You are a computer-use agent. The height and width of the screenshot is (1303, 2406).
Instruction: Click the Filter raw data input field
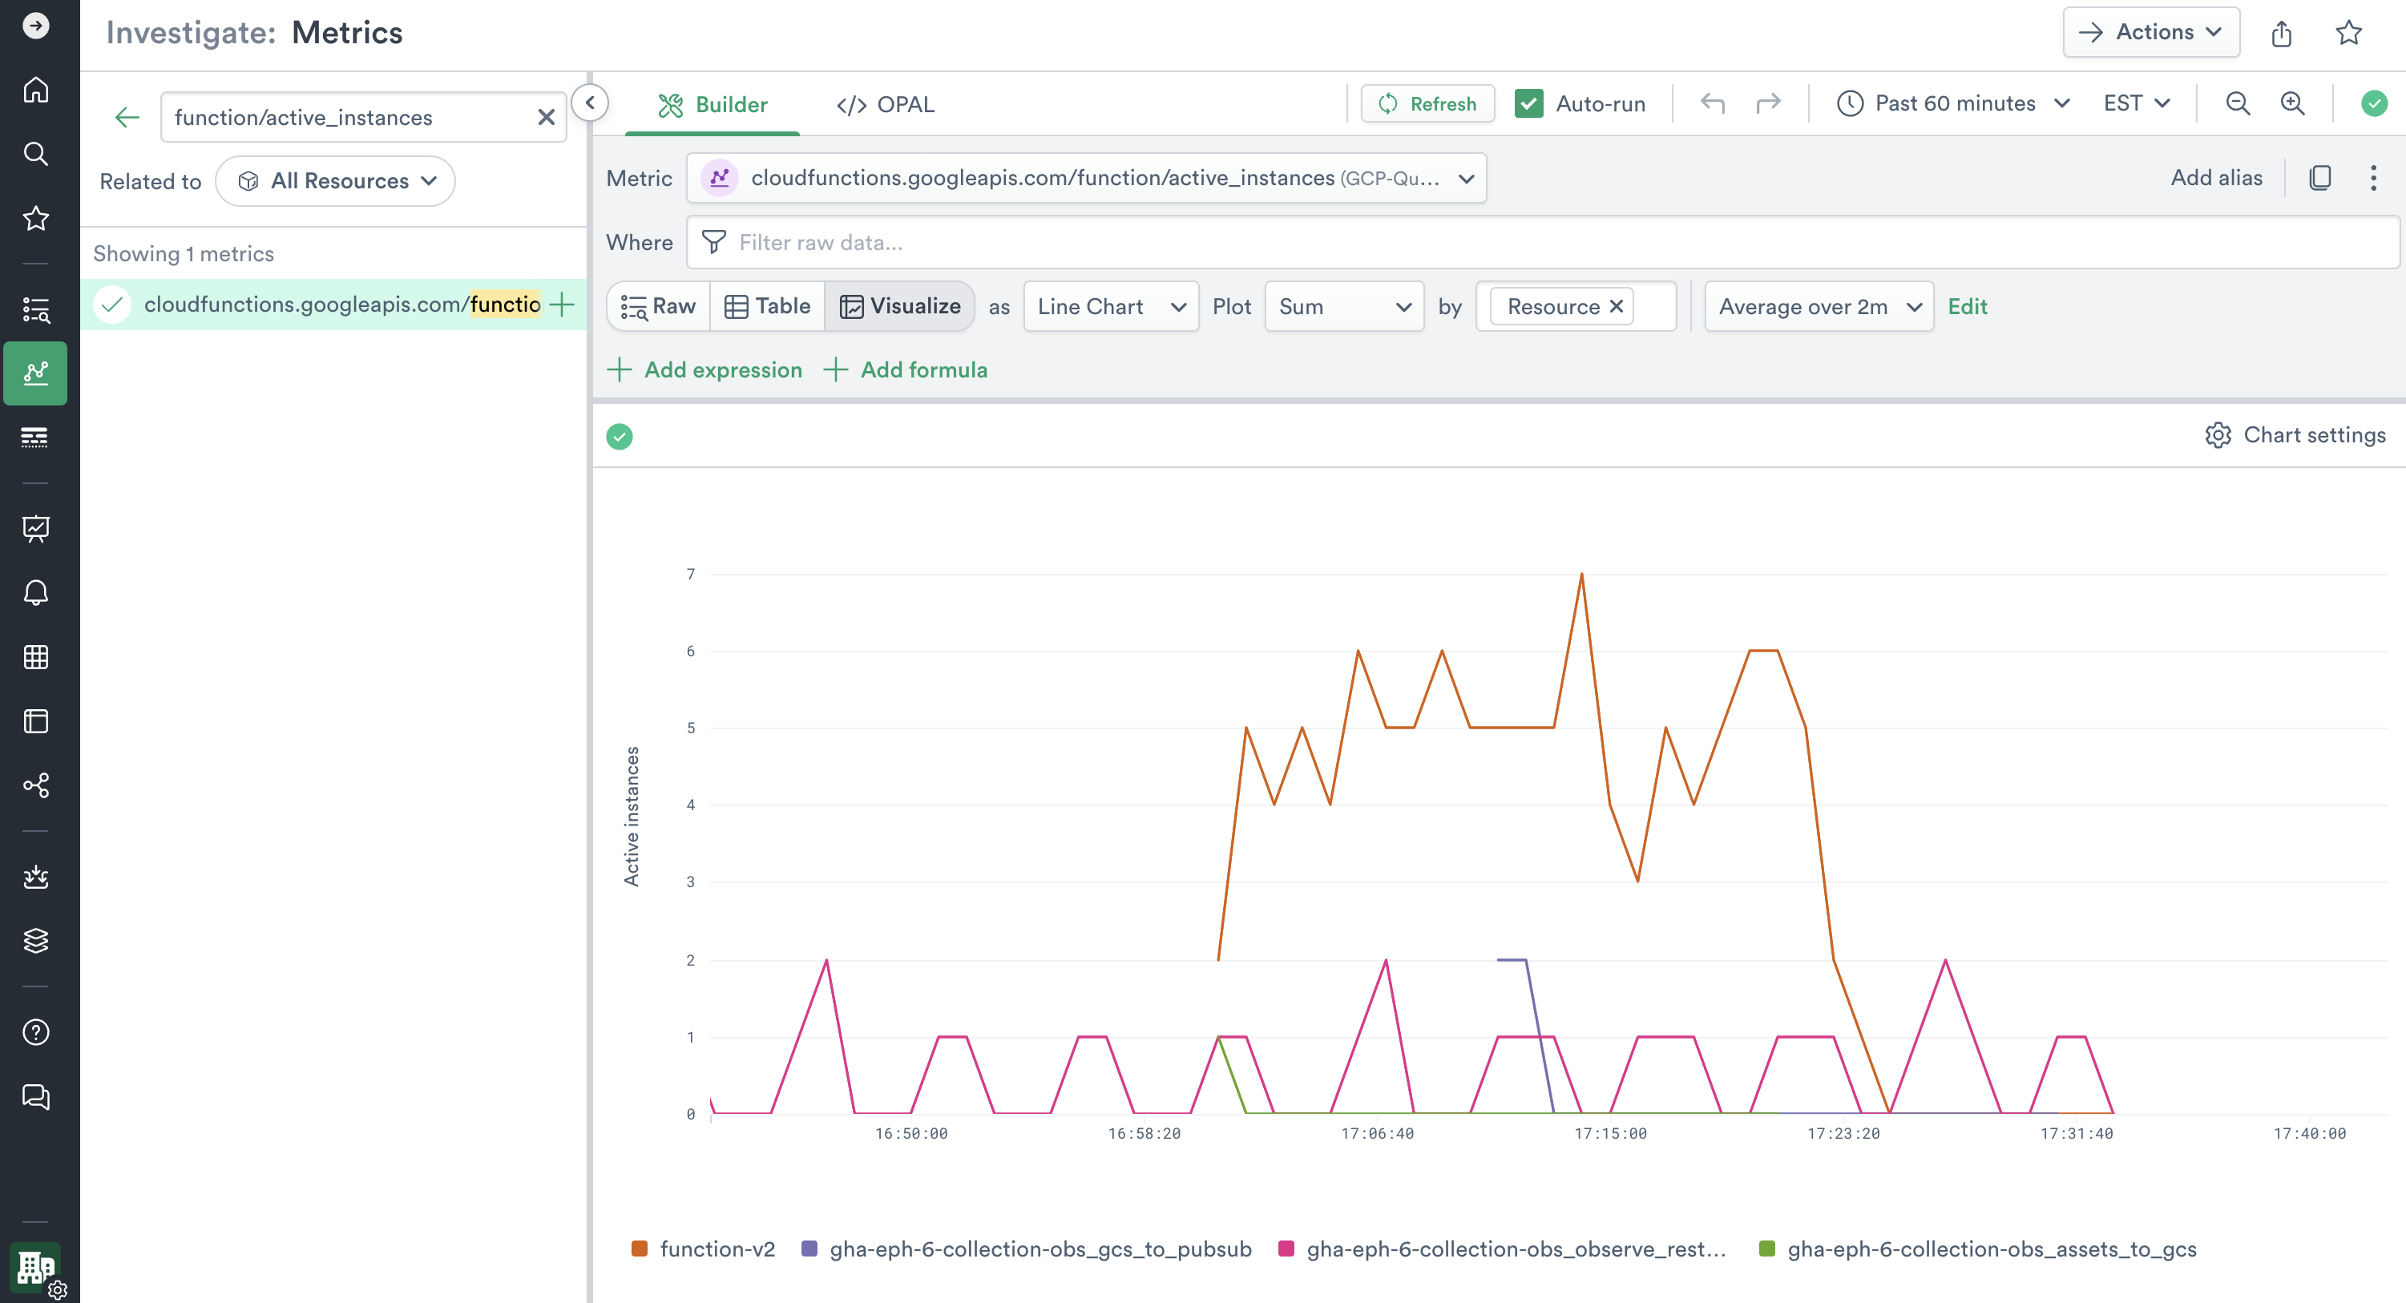click(1541, 243)
